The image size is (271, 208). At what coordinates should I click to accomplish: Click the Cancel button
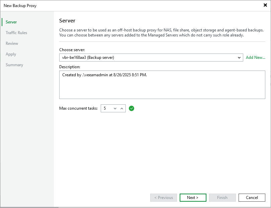click(x=252, y=198)
